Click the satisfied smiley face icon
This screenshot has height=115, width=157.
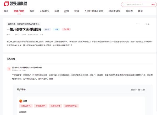[21, 101]
